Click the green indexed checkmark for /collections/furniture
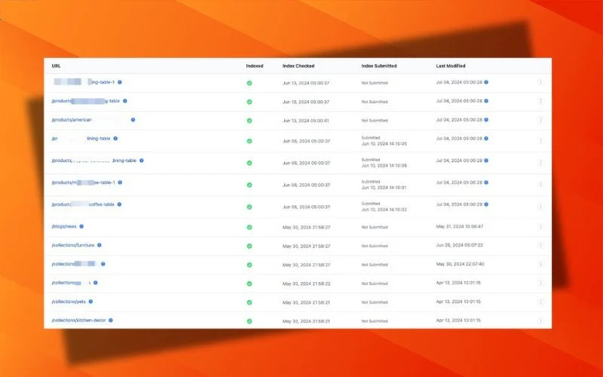Viewport: 603px width, 377px height. [249, 247]
